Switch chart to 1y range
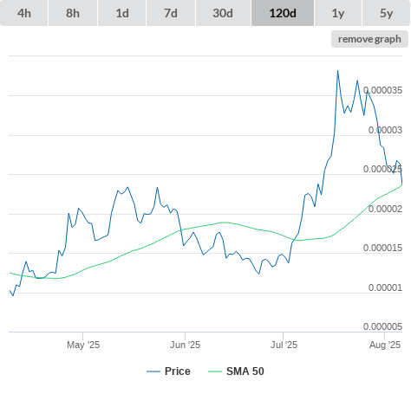The height and width of the screenshot is (394, 411). (x=338, y=13)
